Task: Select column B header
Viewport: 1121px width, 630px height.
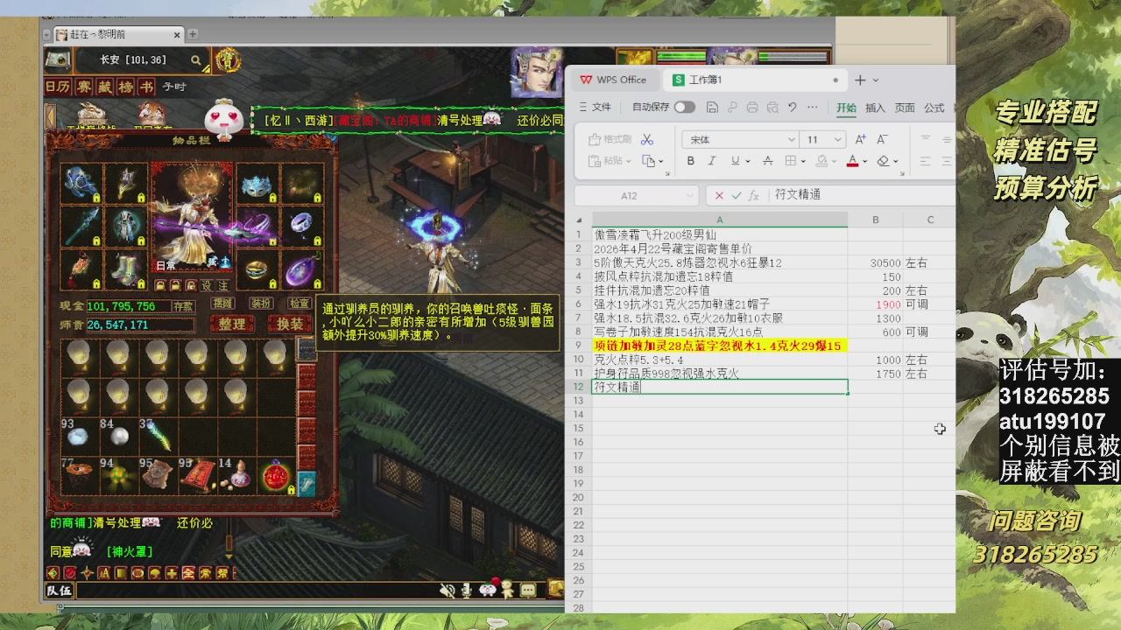Action: [875, 220]
